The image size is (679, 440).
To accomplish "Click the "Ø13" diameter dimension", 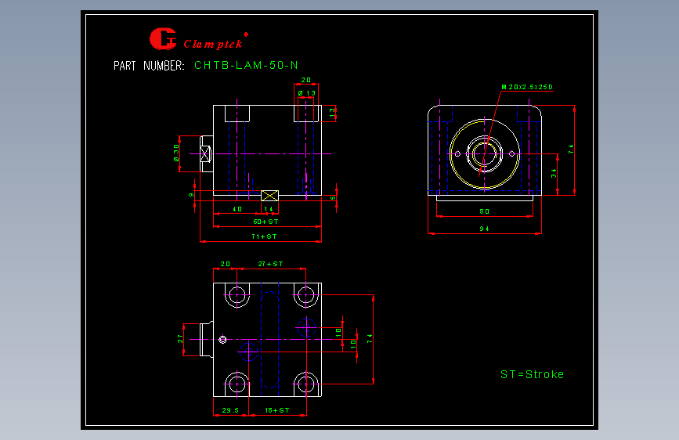I will point(306,93).
